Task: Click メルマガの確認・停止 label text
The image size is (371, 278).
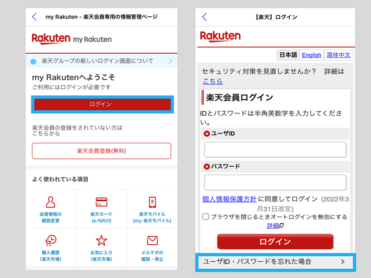Action: [152, 256]
